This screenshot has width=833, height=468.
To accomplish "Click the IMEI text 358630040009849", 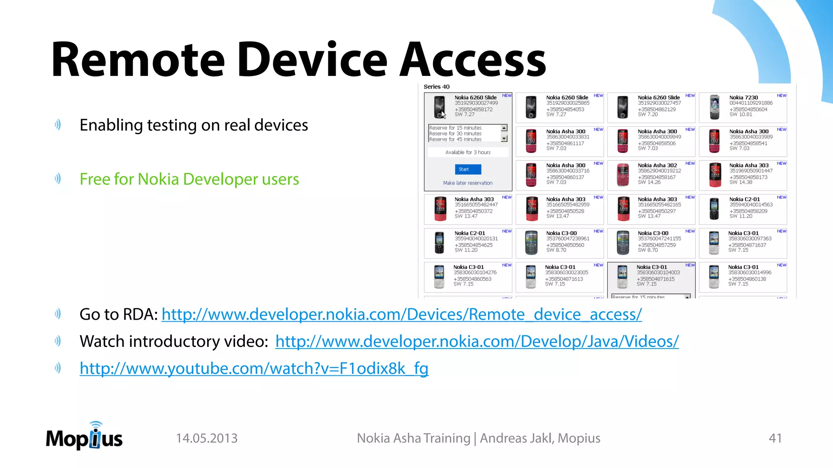I will point(659,137).
